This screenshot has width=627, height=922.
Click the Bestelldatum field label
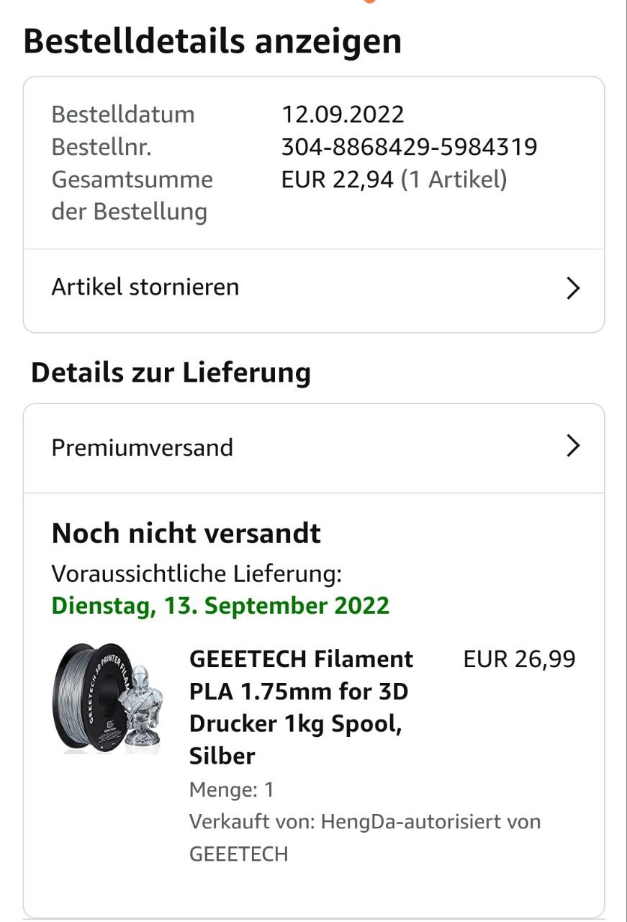(x=122, y=115)
